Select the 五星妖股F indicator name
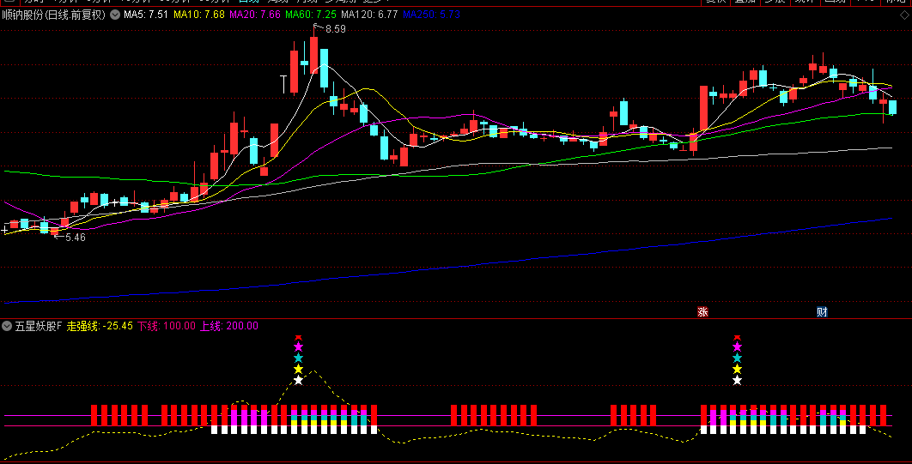 tap(38, 327)
